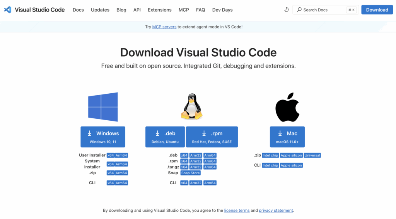Select Arm64 for Windows User Installer
The height and width of the screenshot is (219, 396).
(x=121, y=155)
